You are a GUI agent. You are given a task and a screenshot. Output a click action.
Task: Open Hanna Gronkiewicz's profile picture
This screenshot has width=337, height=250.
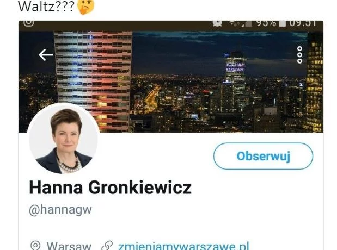coord(63,139)
